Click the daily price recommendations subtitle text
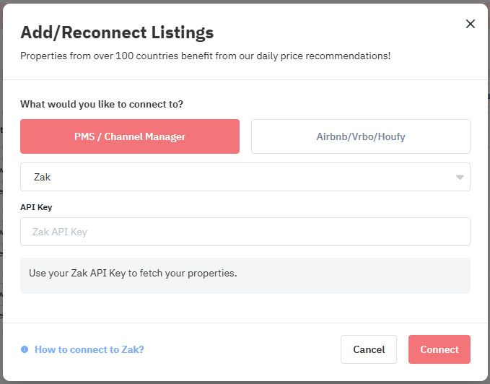Screen dimensions: 490x384 pyautogui.click(x=206, y=56)
